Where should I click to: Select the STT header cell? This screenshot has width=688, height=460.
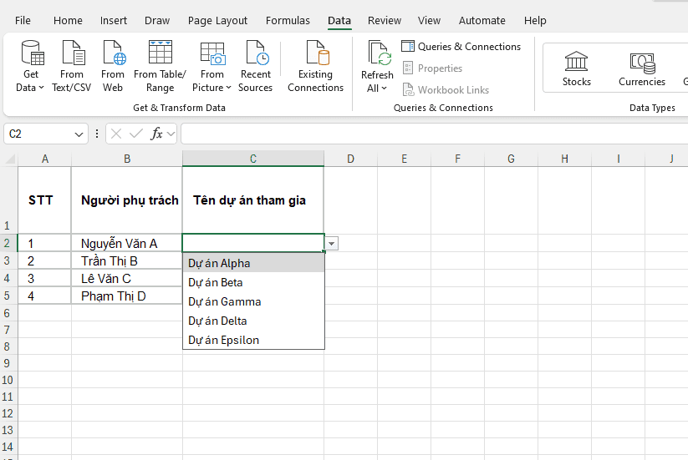tap(45, 200)
